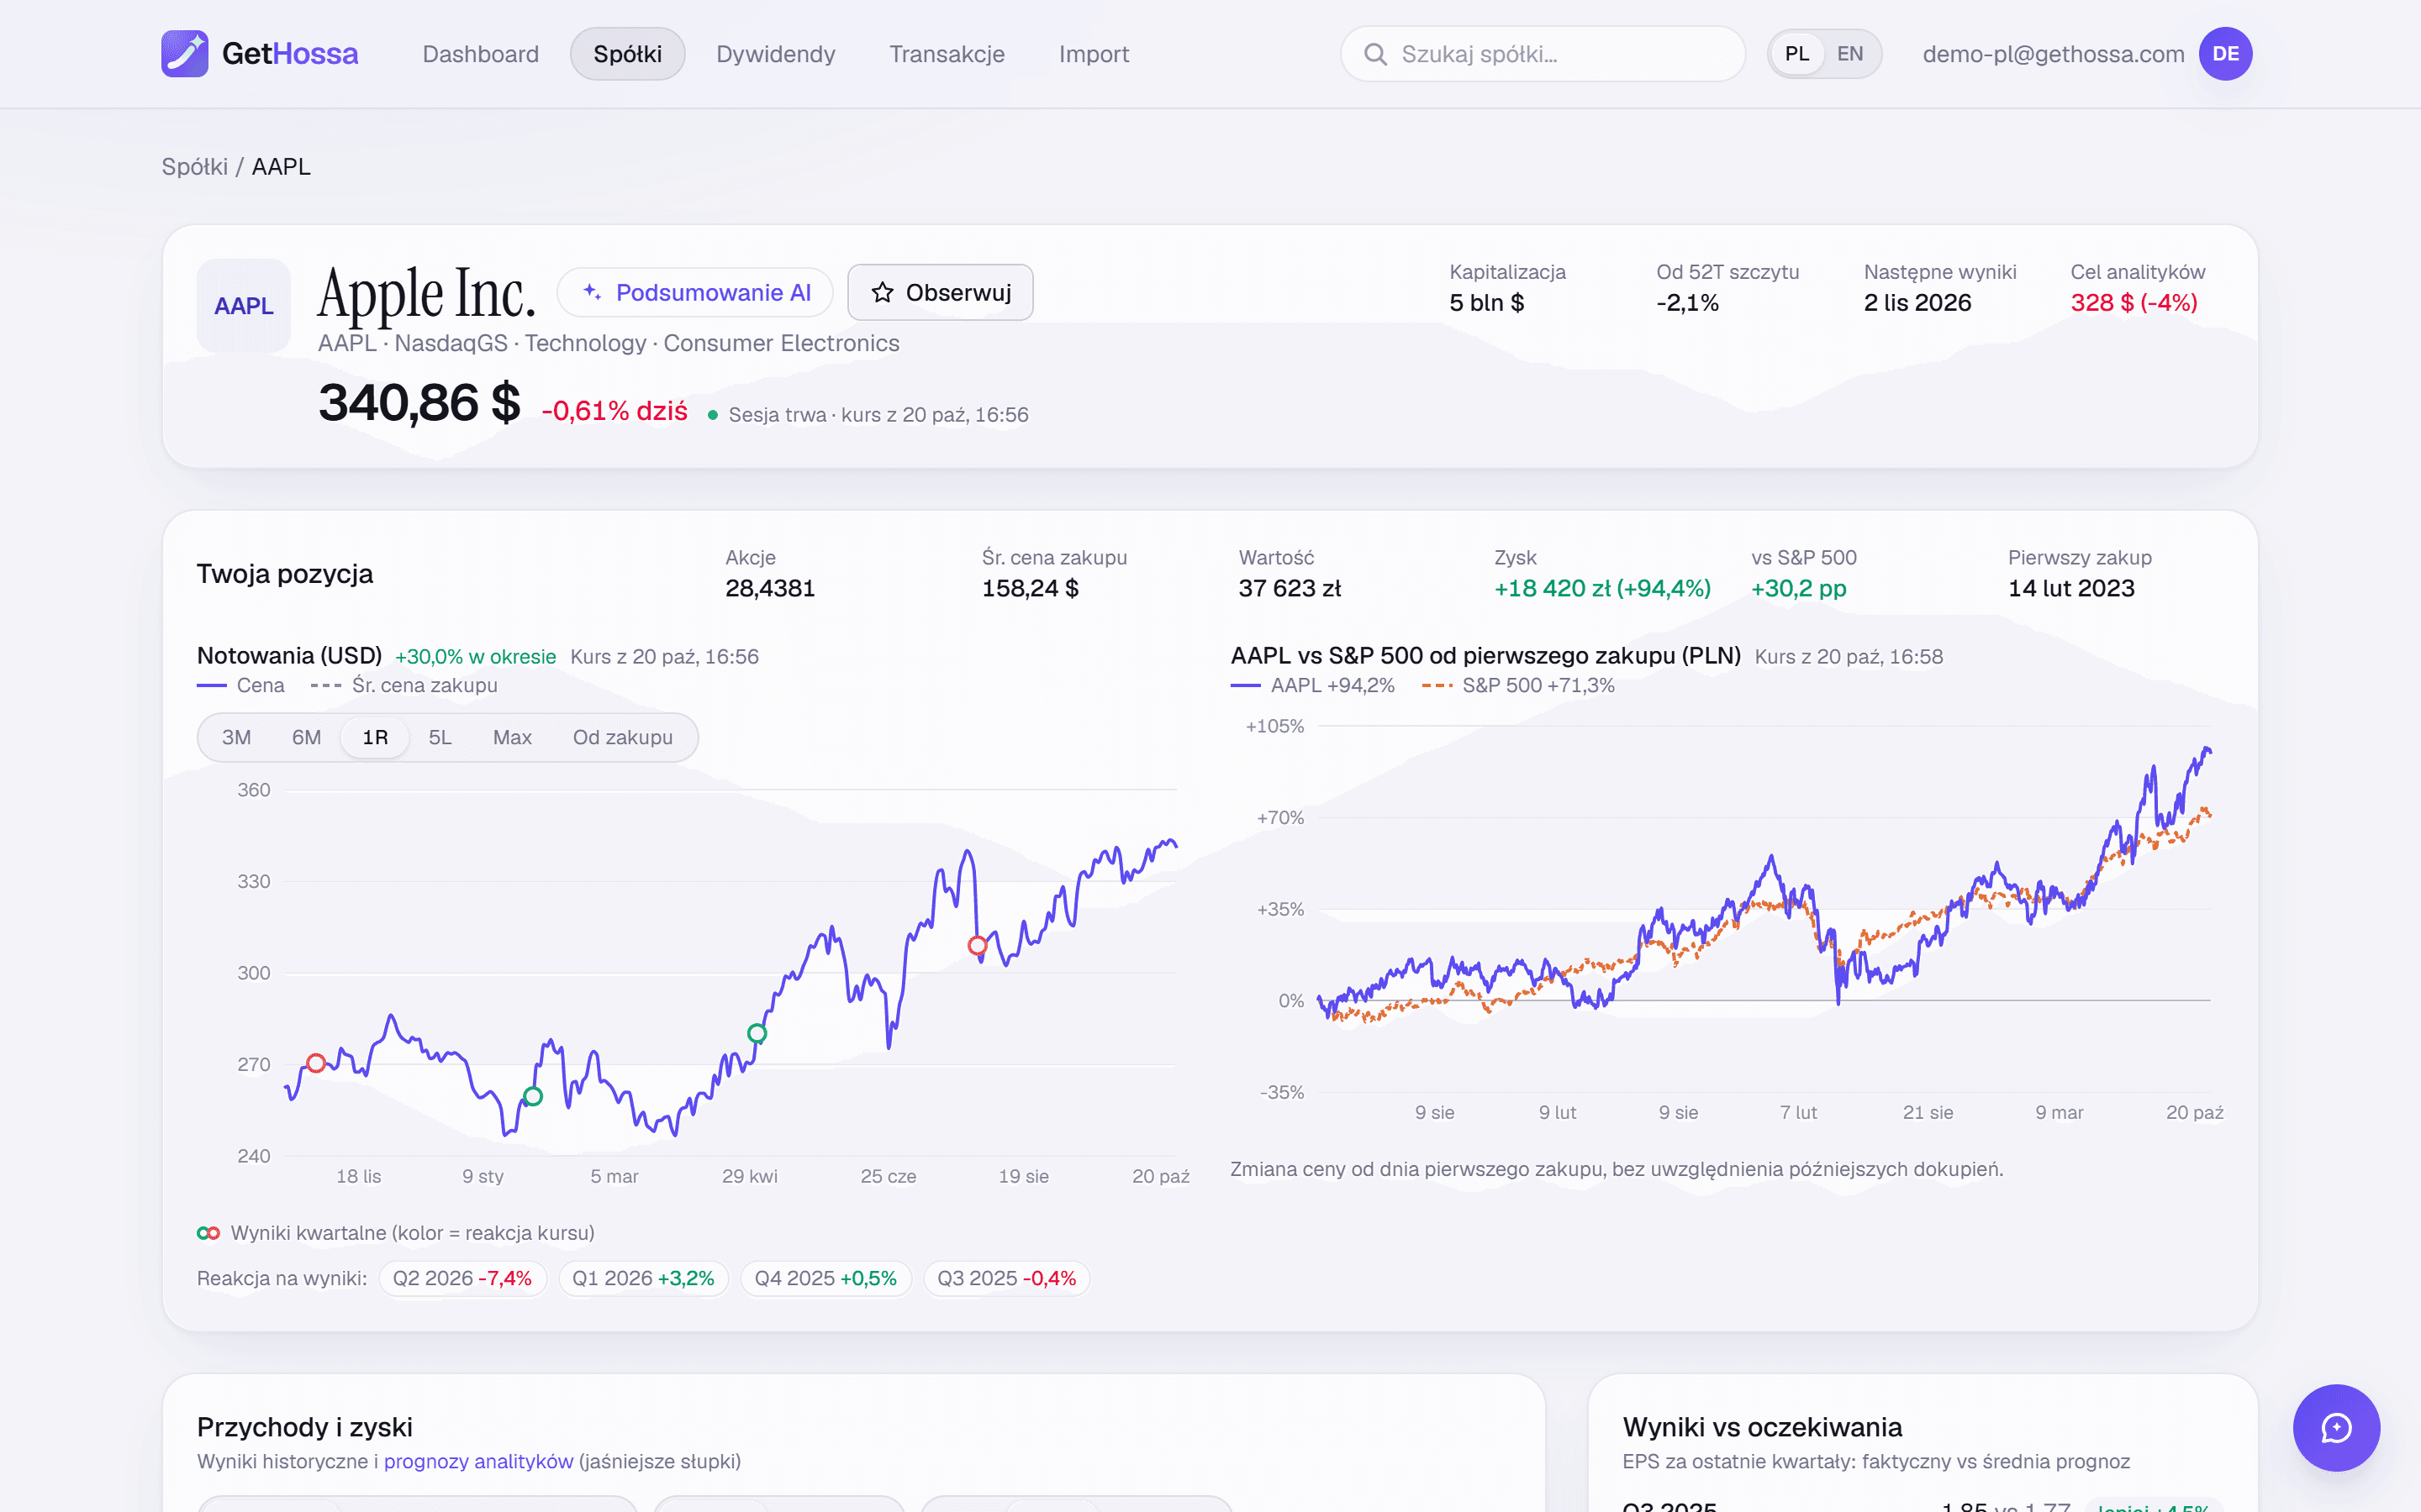Click the Cena legend line swatch
2421x1512 pixels.
pos(212,685)
